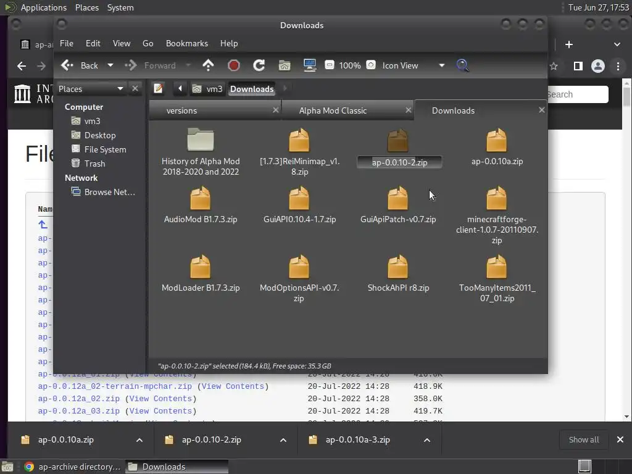Open Trash from the sidebar
Image resolution: width=632 pixels, height=474 pixels.
click(x=94, y=163)
